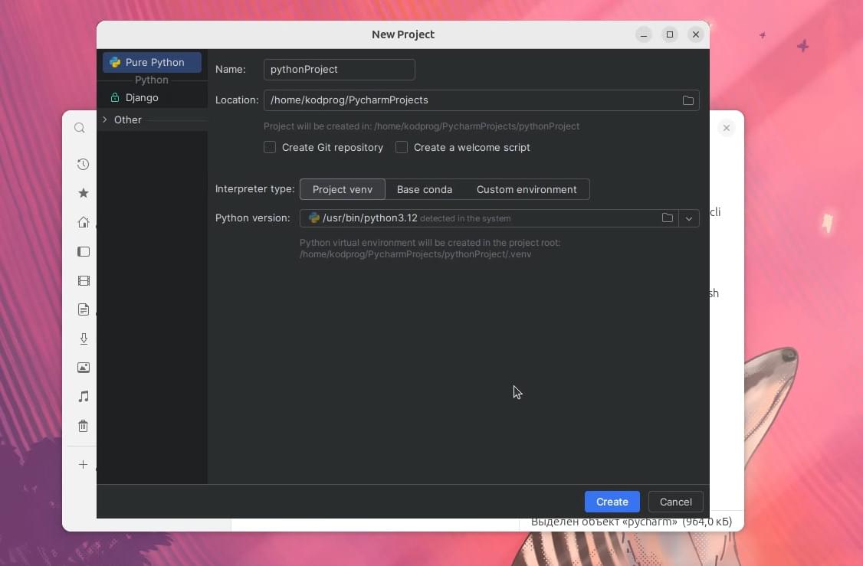Open Videos folder in file manager sidebar
Image resolution: width=863 pixels, height=566 pixels.
click(83, 280)
